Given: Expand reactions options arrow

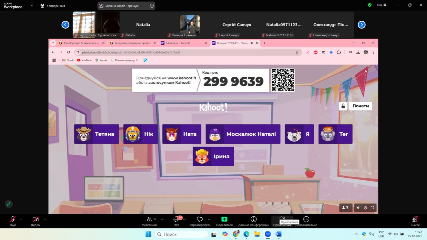Looking at the screenshot, I should point(209,219).
